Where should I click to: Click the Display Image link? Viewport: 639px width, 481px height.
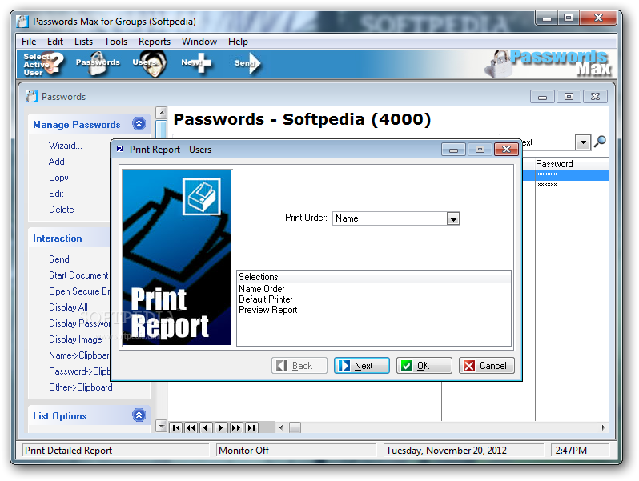point(75,339)
